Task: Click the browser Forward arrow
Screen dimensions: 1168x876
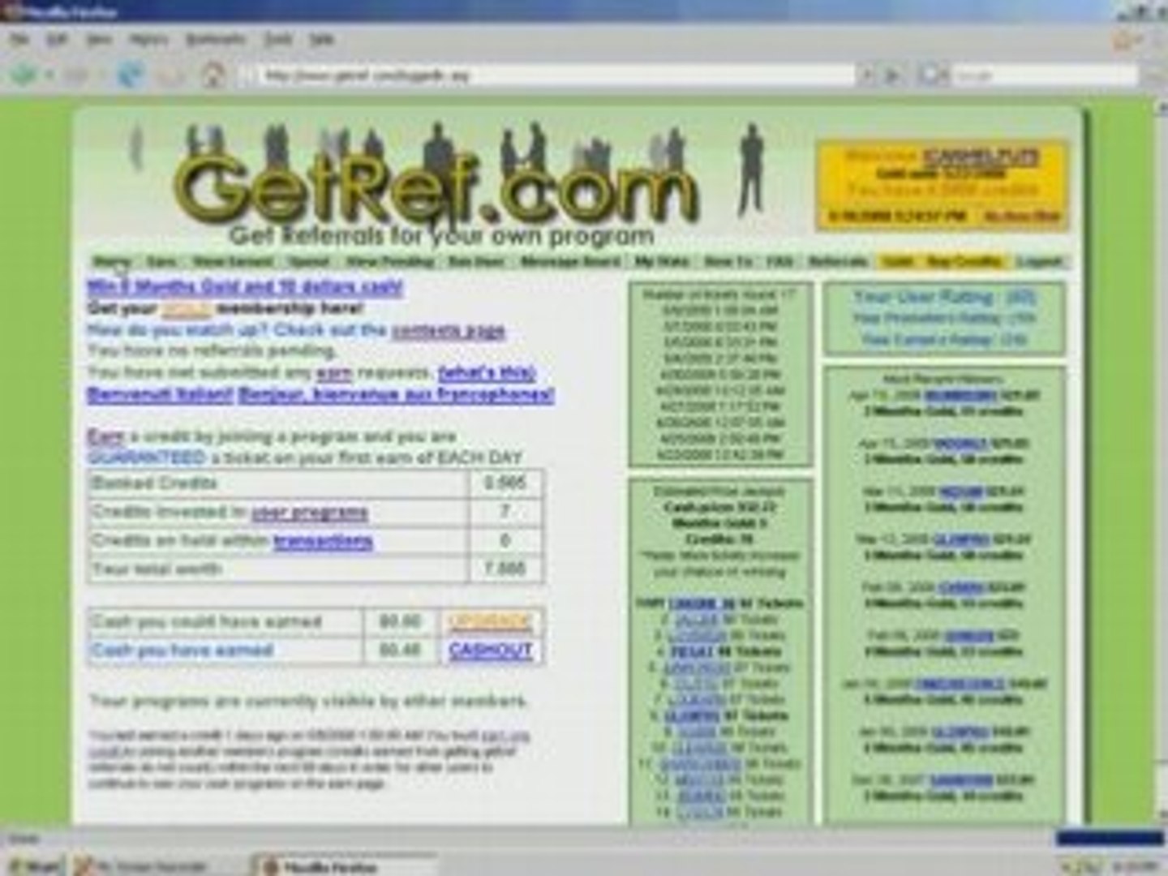Action: [x=75, y=75]
